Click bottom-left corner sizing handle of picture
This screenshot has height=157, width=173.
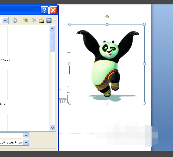pyautogui.click(x=70, y=103)
